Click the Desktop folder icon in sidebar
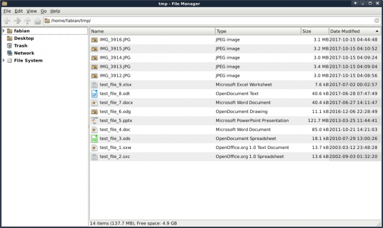The image size is (383, 228). (x=10, y=38)
